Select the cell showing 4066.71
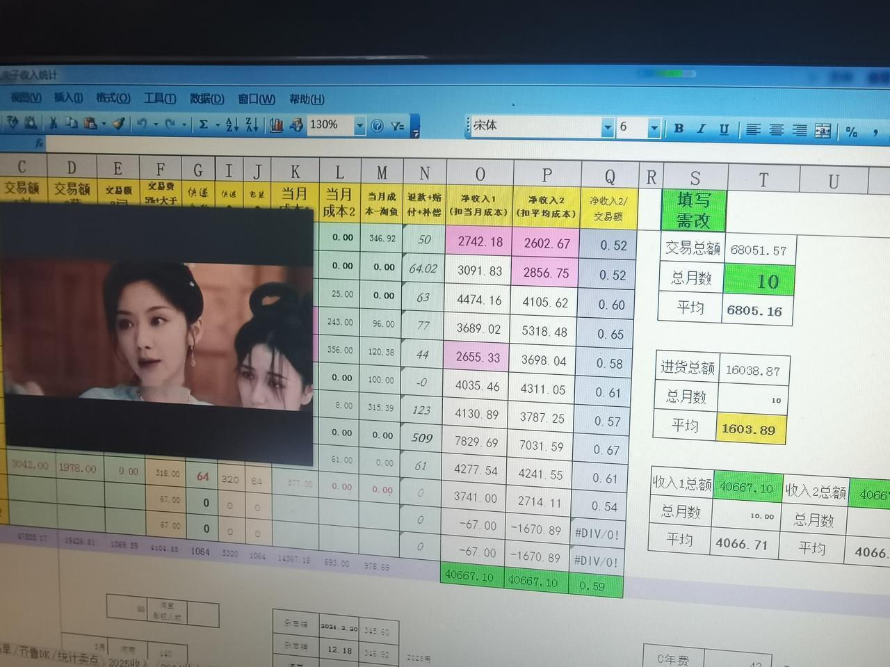890x667 pixels. (744, 544)
